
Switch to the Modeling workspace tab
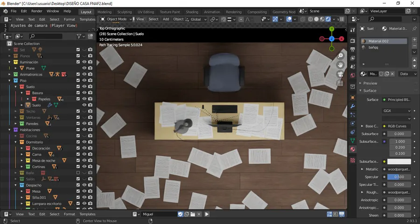coord(104,12)
